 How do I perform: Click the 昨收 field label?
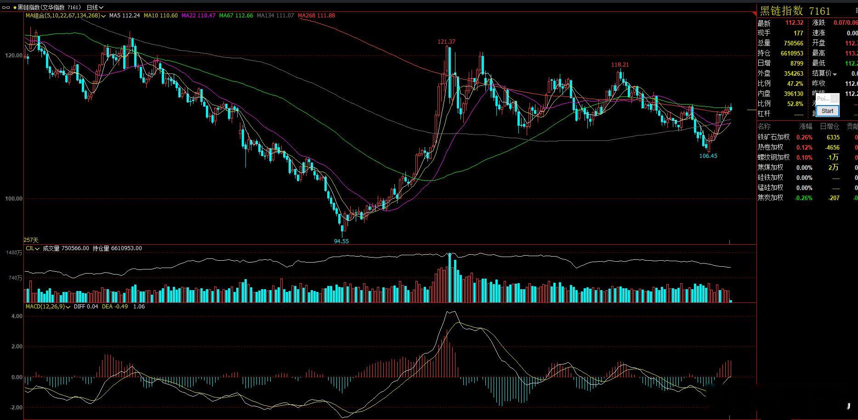(x=818, y=83)
